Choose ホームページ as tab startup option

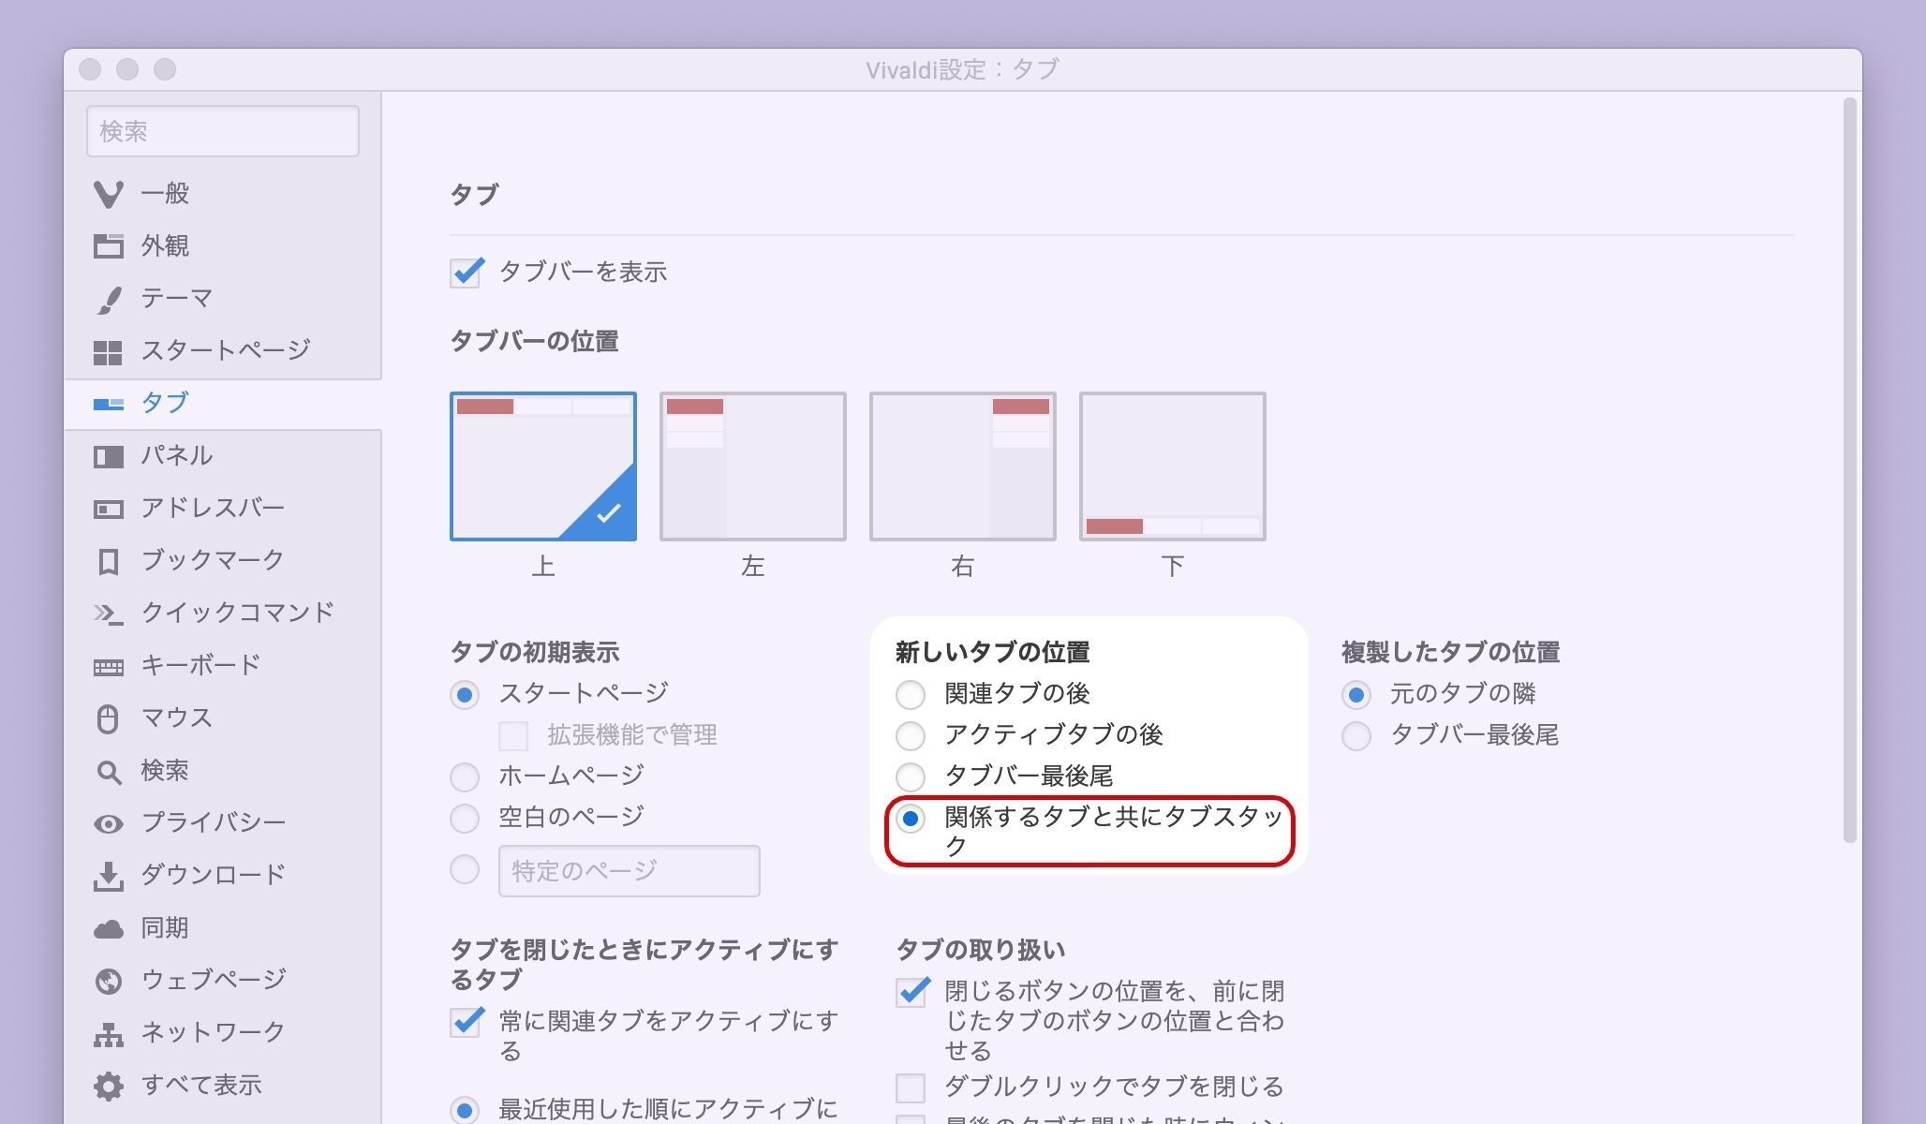[x=465, y=776]
